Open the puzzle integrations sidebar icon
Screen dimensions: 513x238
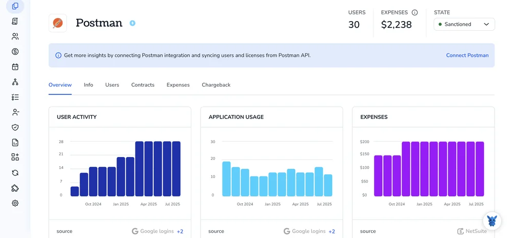coord(15,188)
